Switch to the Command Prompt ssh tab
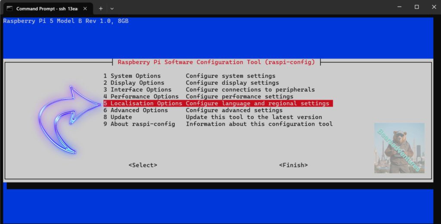Image resolution: width=441 pixels, height=224 pixels. [48, 9]
